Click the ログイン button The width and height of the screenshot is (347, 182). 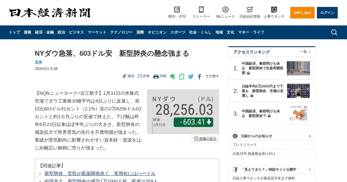click(x=327, y=13)
